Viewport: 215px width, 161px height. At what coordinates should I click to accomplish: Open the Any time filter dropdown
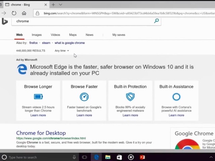point(62,51)
